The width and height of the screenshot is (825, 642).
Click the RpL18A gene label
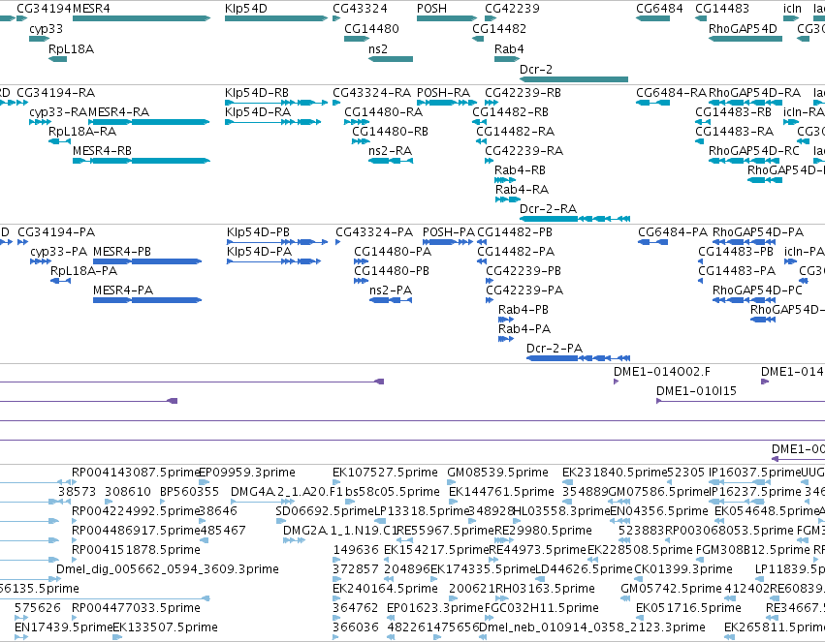[x=71, y=49]
